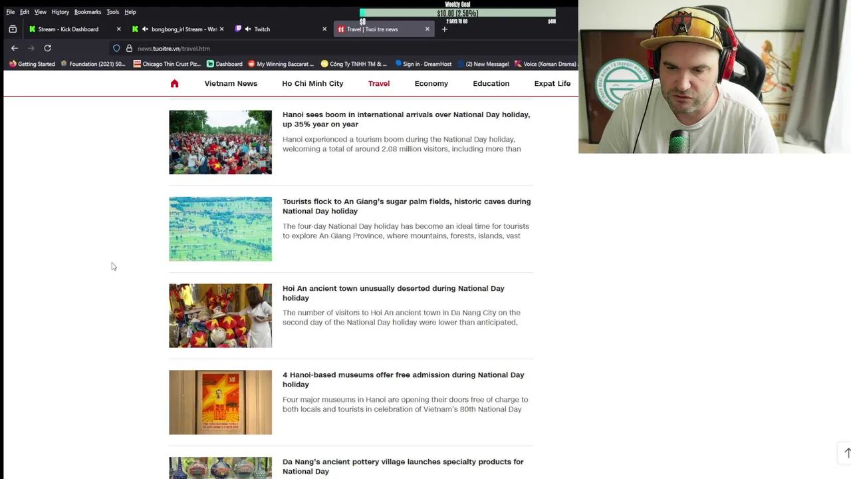The width and height of the screenshot is (851, 479).
Task: Click the Hanoi crowd with flags thumbnail
Action: (220, 142)
